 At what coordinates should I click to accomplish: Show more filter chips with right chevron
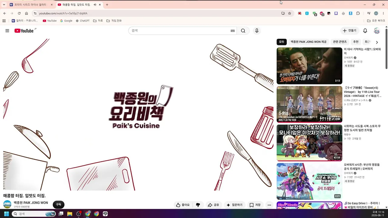coord(377,42)
